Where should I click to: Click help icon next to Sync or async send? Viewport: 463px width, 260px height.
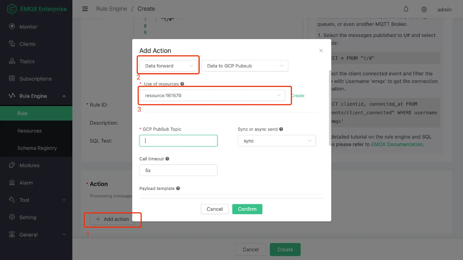click(281, 129)
